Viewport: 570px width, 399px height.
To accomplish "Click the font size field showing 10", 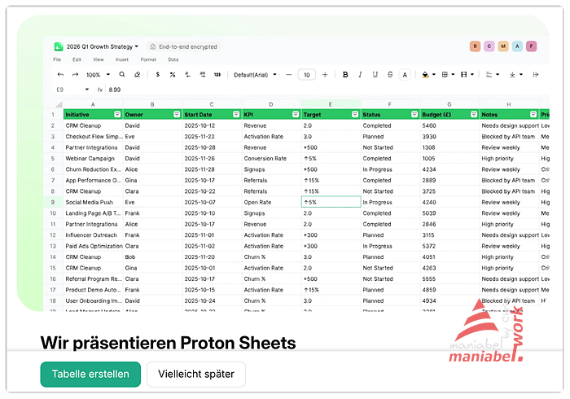I will [307, 75].
